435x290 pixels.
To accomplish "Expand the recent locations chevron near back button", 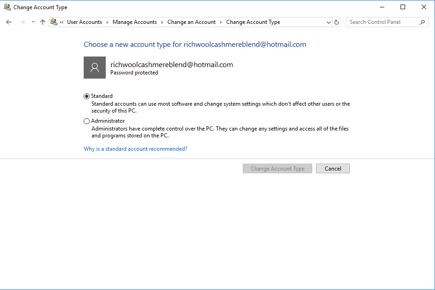I will pyautogui.click(x=33, y=22).
